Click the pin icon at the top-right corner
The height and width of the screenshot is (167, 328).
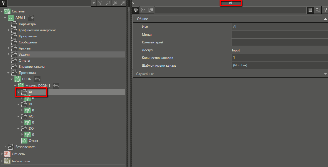(324, 10)
